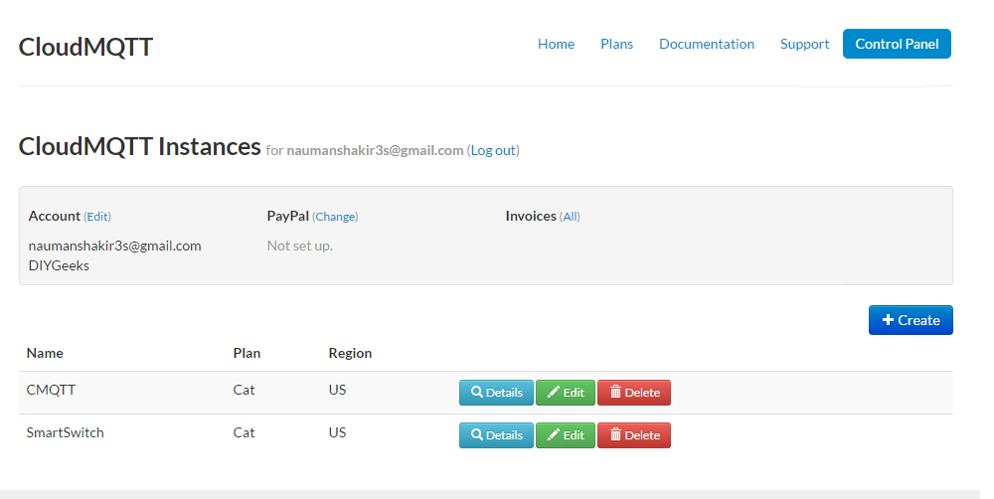
Task: Click the account email under Account
Action: pyautogui.click(x=114, y=246)
